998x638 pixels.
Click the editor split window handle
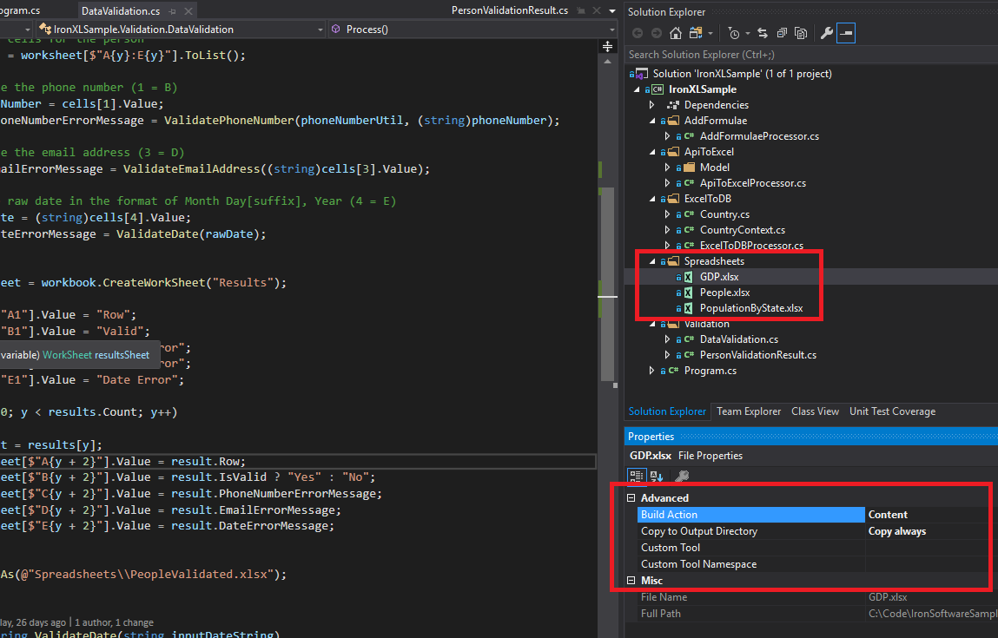click(x=608, y=46)
